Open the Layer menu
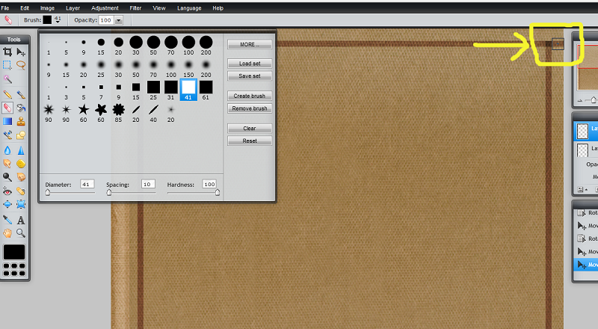This screenshot has height=329, width=598. point(73,7)
